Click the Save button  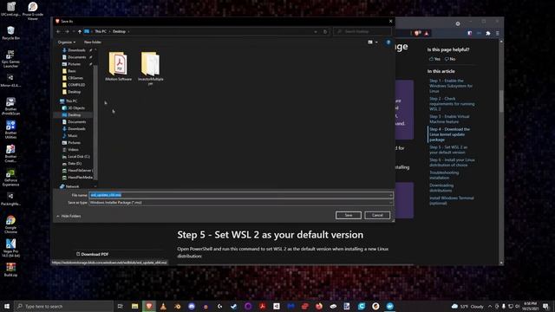point(349,215)
